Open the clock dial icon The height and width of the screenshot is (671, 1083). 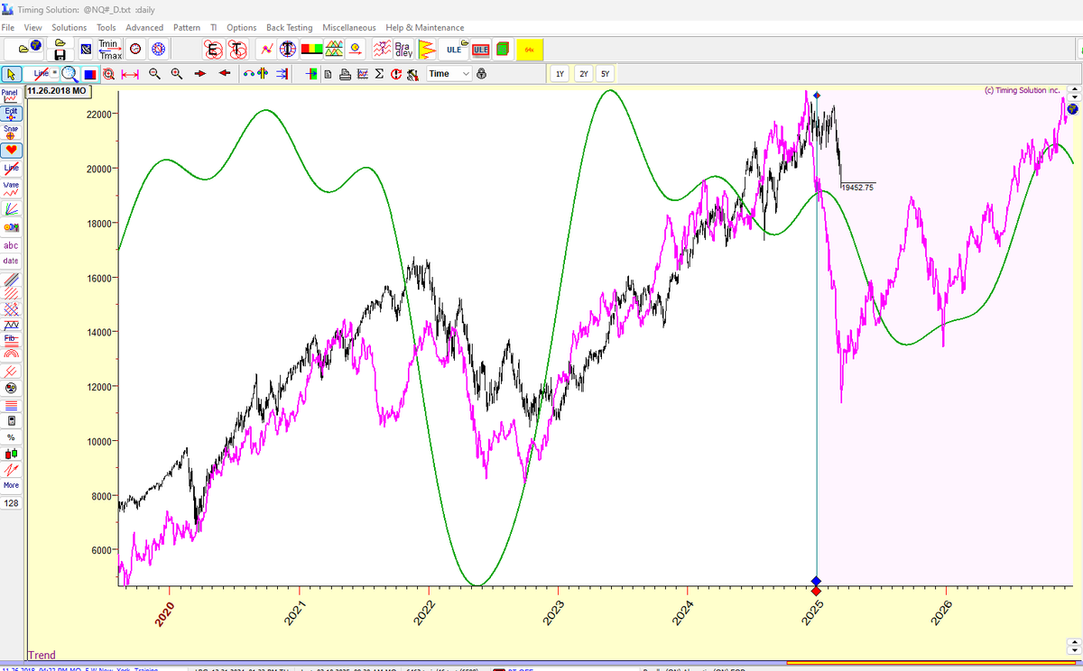tap(135, 50)
